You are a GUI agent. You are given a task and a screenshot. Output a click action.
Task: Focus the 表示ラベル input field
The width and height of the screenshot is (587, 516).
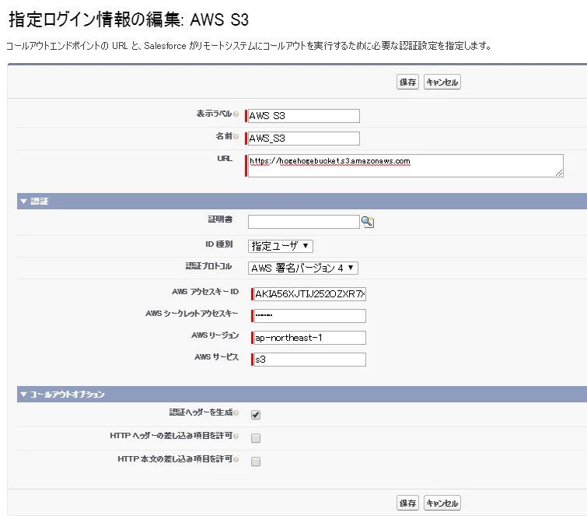click(x=304, y=116)
